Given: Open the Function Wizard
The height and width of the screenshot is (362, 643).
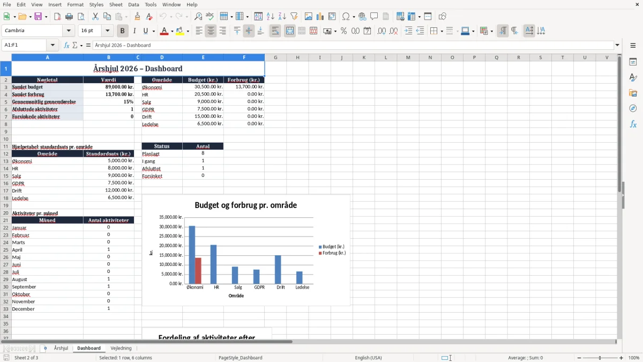Looking at the screenshot, I should [x=66, y=45].
